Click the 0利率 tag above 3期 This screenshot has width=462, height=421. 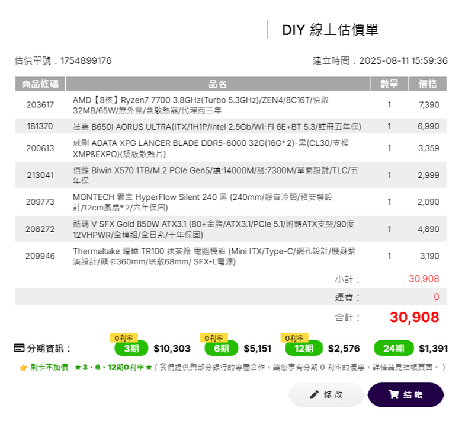pos(124,338)
